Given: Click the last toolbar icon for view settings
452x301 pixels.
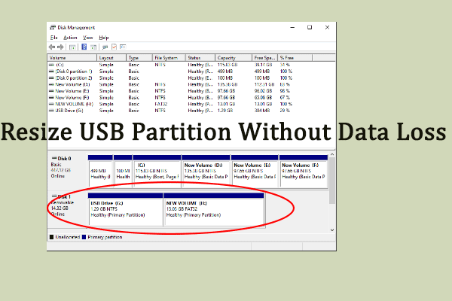Looking at the screenshot, I should 123,47.
